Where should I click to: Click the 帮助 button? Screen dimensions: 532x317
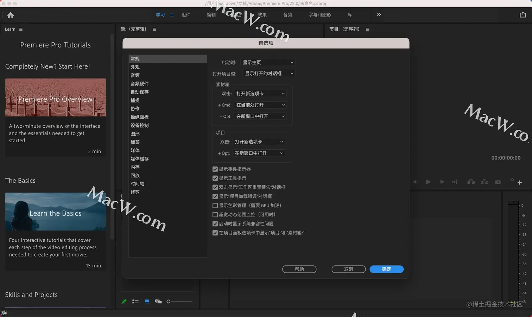click(x=299, y=269)
